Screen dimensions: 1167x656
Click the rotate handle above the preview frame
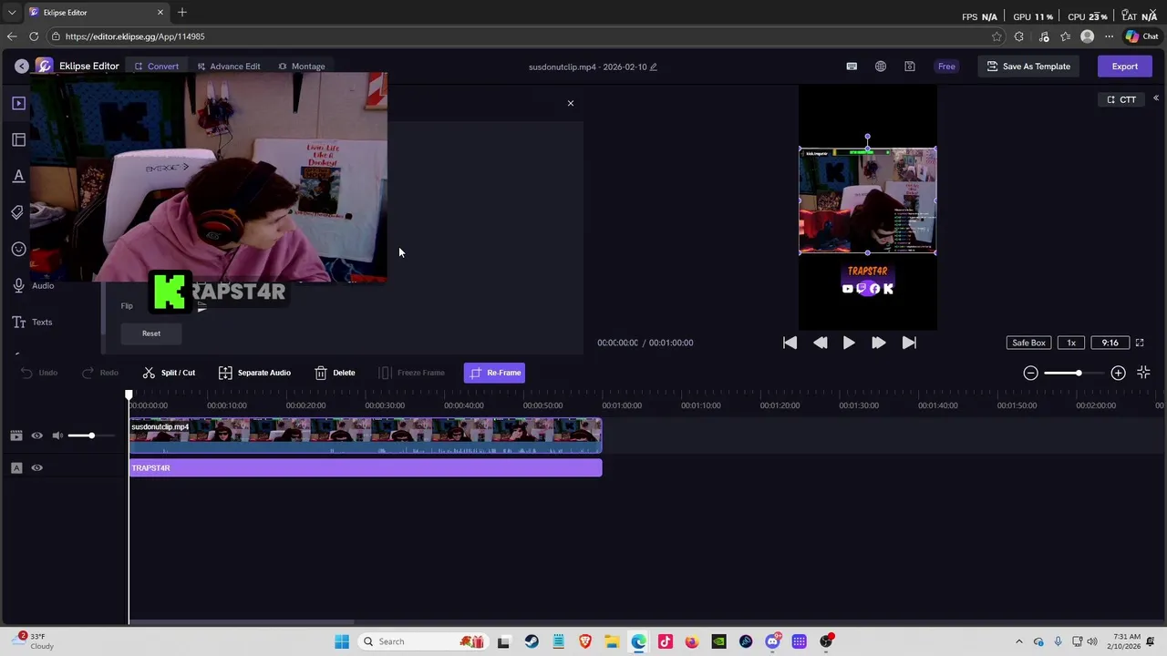click(867, 137)
